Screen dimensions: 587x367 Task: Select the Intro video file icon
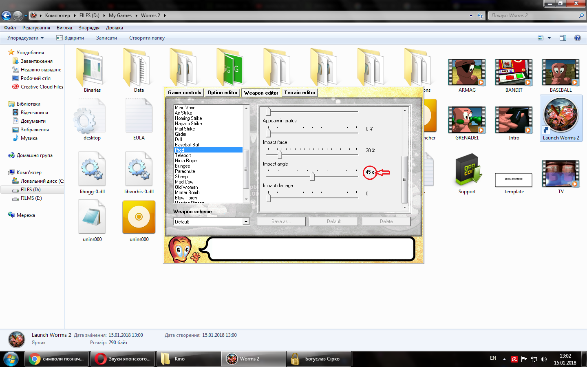[x=514, y=120]
